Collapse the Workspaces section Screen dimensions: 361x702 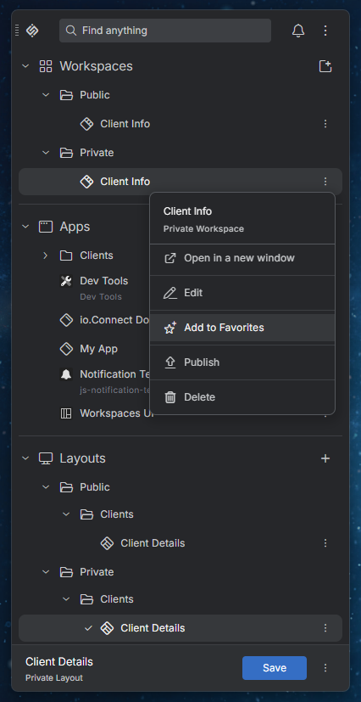(x=25, y=66)
